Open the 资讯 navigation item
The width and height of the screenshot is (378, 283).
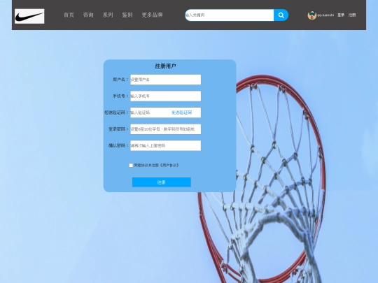coord(88,15)
